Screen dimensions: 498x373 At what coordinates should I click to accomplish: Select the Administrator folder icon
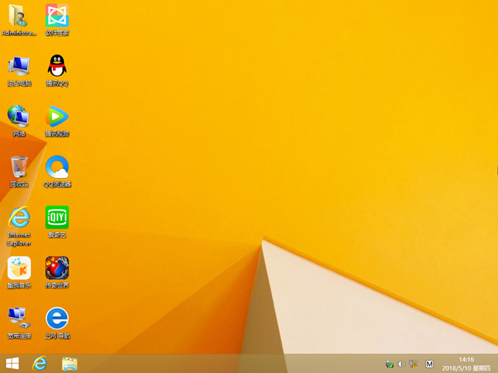click(19, 16)
